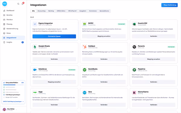Click the Pipedrive logo icon
181x113 pixels.
(134, 70)
